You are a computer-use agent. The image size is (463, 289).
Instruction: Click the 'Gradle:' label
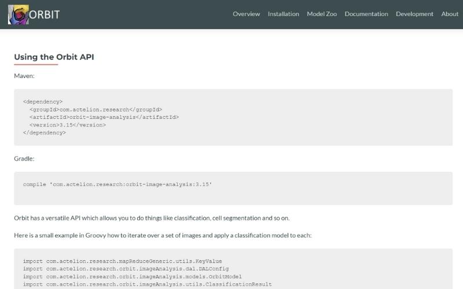coord(24,158)
